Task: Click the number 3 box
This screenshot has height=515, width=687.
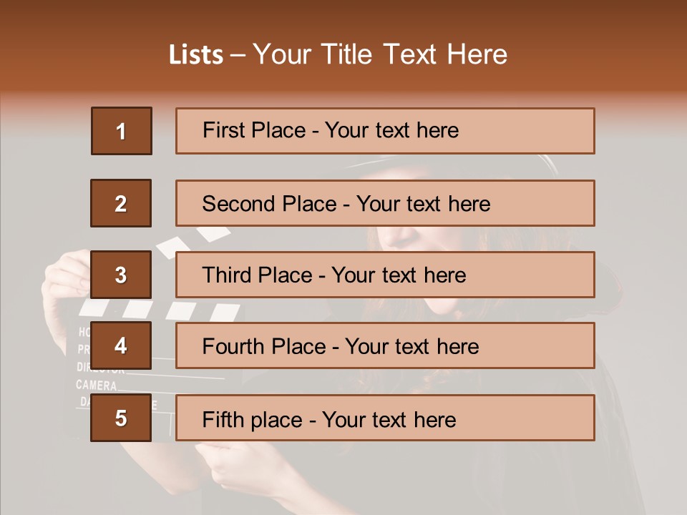Action: [x=121, y=275]
